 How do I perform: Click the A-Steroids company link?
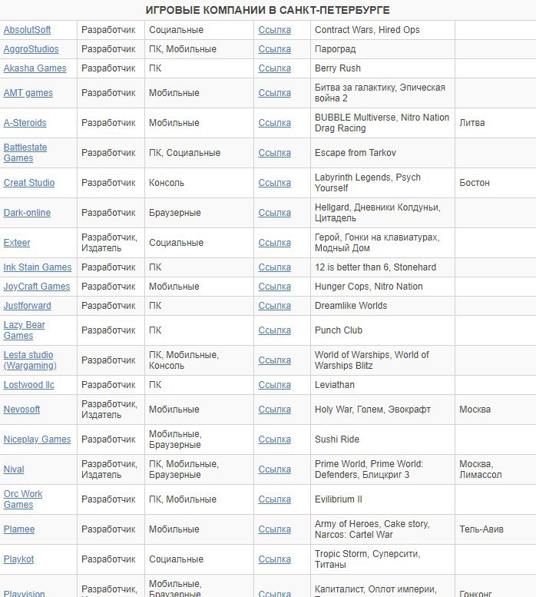coord(25,123)
